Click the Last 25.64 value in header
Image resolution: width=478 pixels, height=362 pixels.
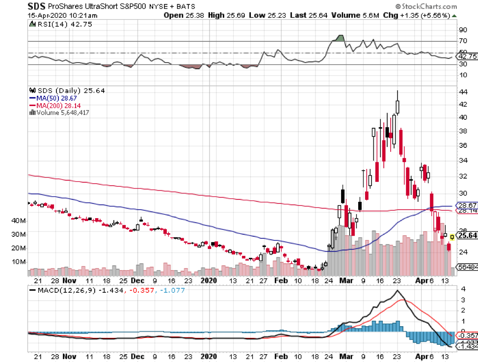[x=309, y=15]
